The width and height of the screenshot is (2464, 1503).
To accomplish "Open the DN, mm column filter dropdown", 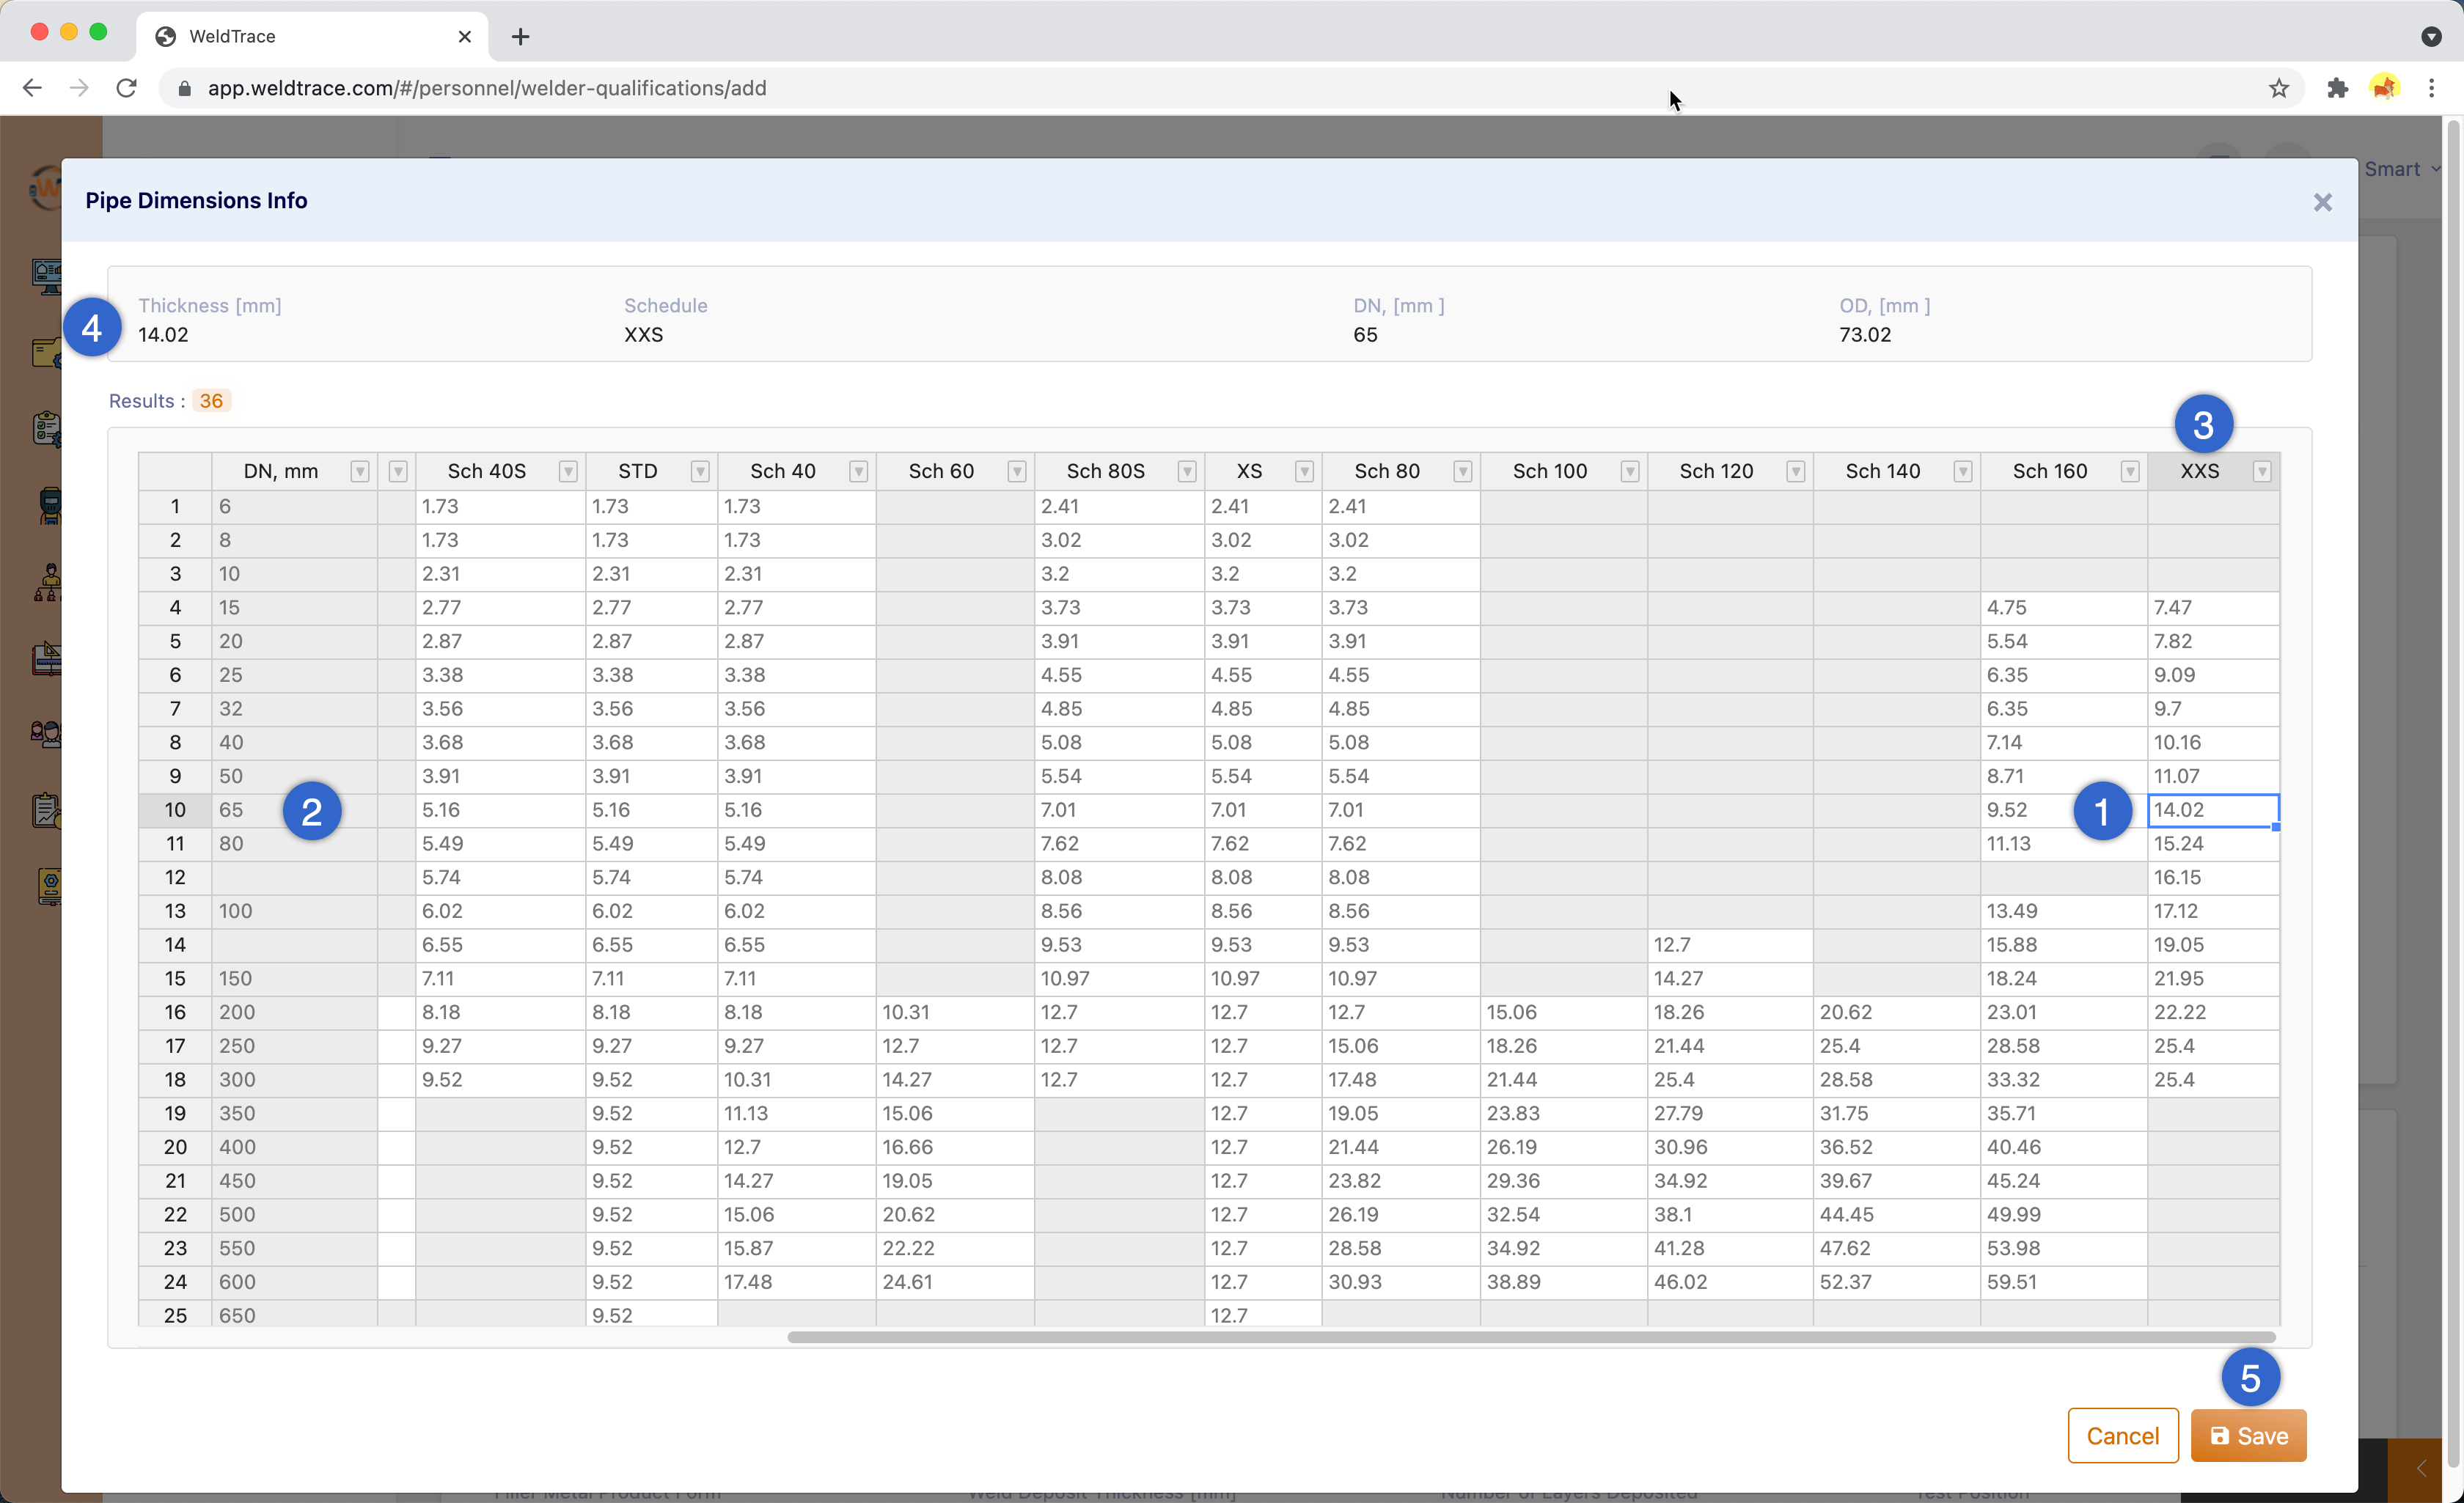I will pos(360,472).
